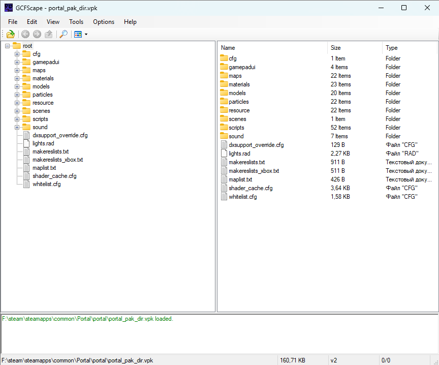Select particles folder icon in file list

pos(224,102)
